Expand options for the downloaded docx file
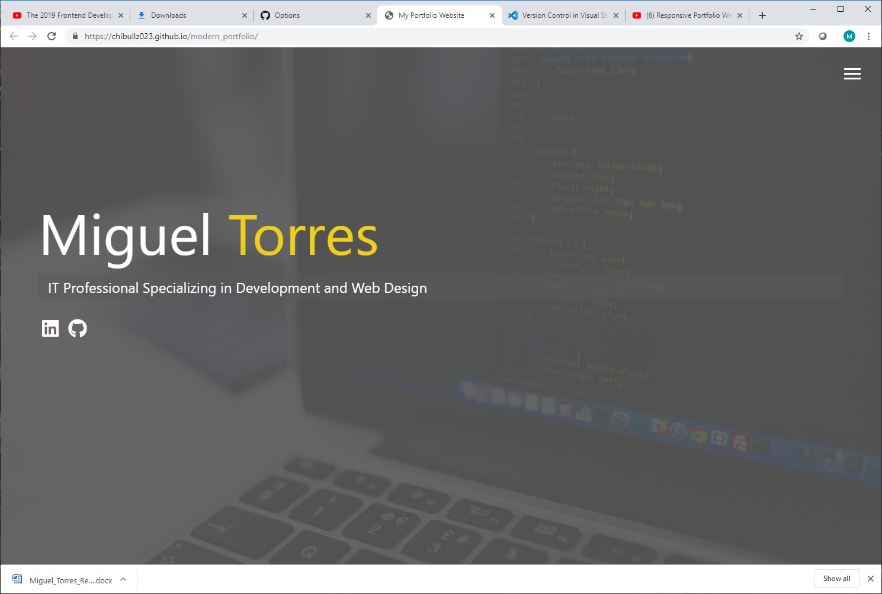The image size is (882, 594). 123,579
